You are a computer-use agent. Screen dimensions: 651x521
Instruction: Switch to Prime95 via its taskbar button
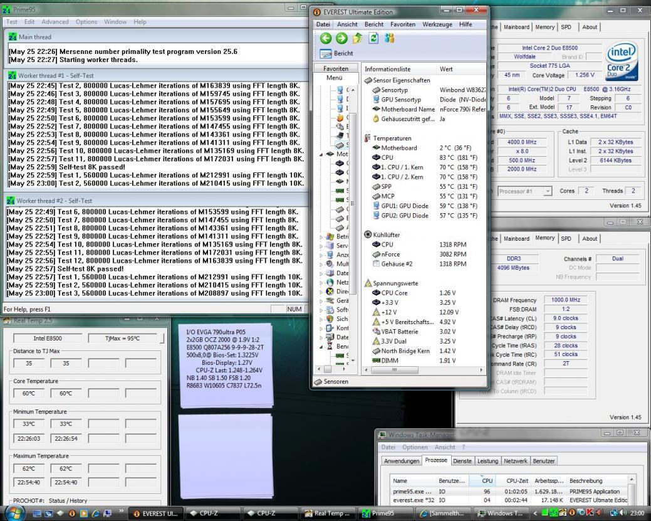(x=386, y=513)
